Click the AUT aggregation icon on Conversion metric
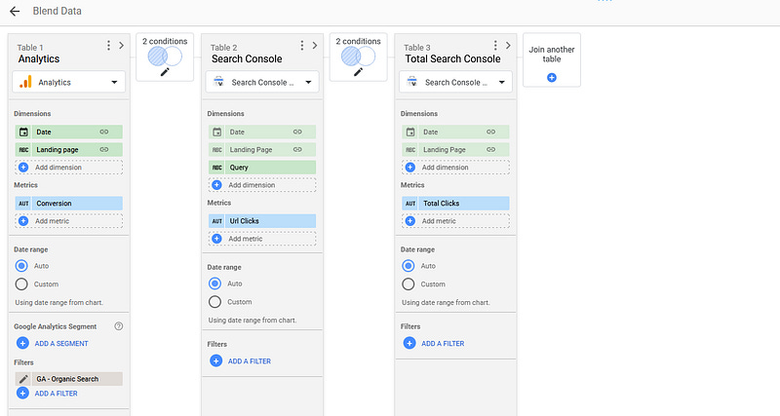The height and width of the screenshot is (416, 780). 23,204
